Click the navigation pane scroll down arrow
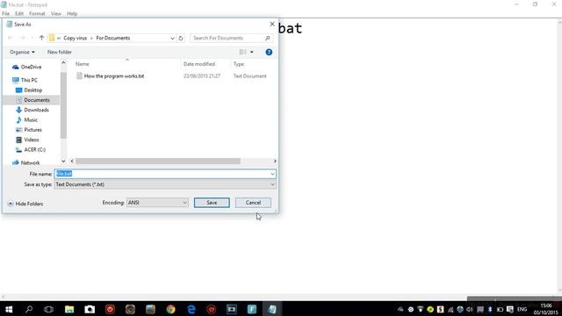This screenshot has height=316, width=562. tap(63, 162)
